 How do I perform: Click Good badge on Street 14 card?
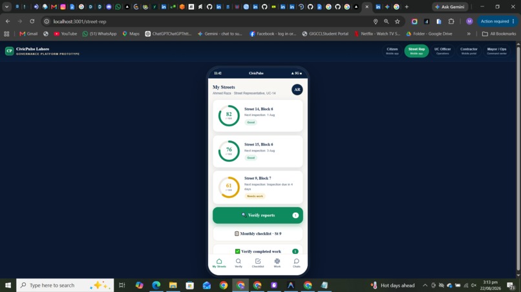click(251, 122)
